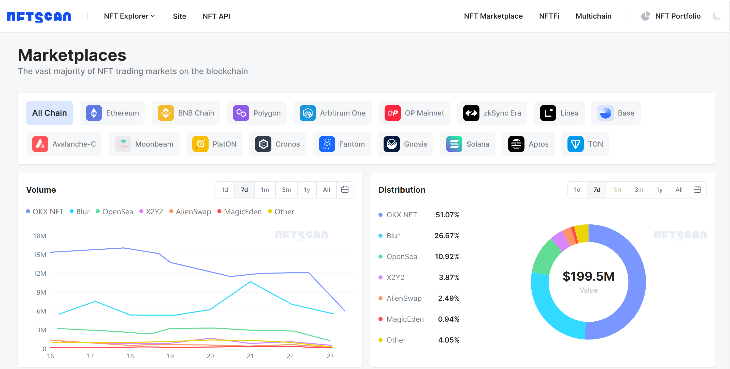Click the BNB Chain icon

pyautogui.click(x=166, y=112)
